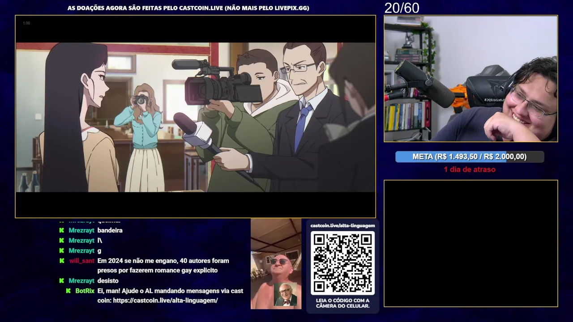Click the Mrezrayt username beside "bandeira"
573x322 pixels.
(81, 230)
